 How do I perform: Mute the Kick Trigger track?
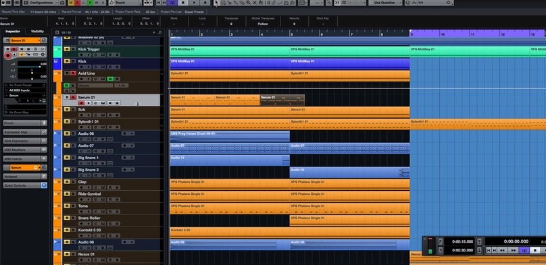click(67, 49)
